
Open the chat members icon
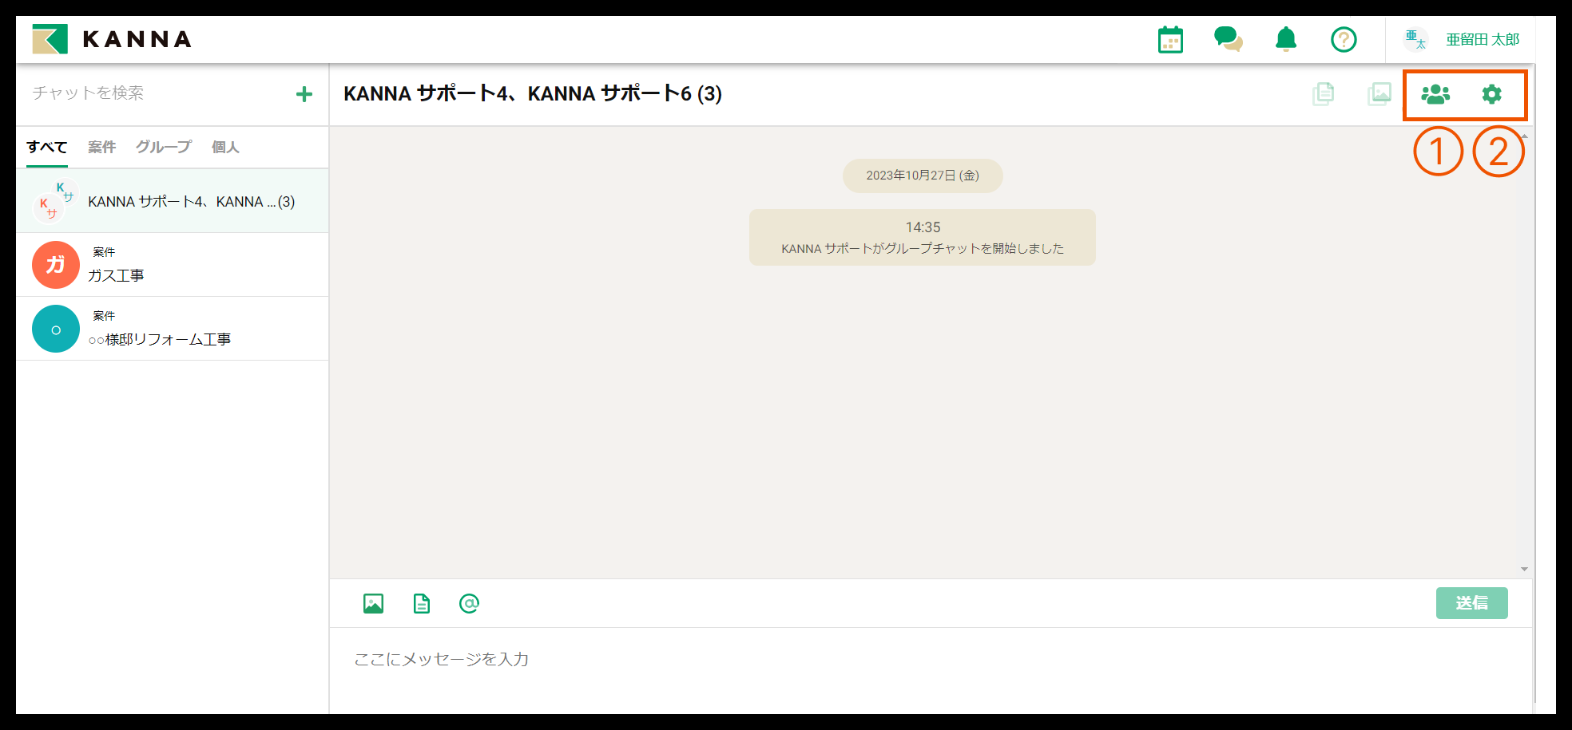(1435, 94)
